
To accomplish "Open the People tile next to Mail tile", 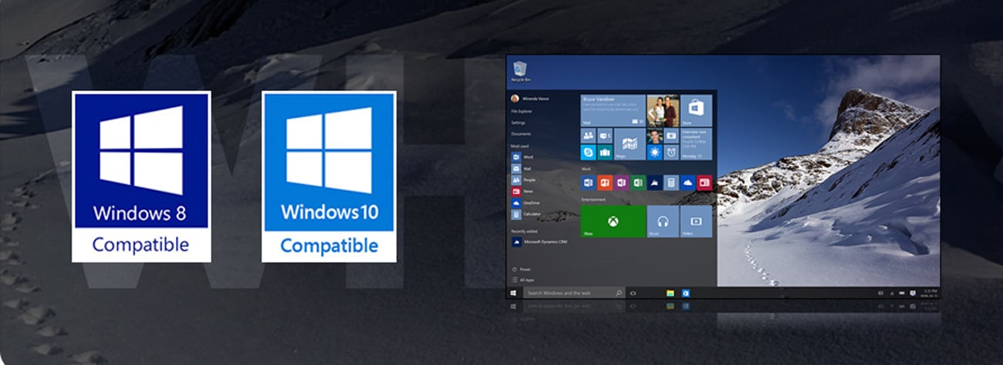I will coord(588,136).
